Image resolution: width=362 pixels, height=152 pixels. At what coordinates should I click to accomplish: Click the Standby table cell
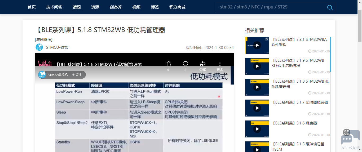(72, 146)
